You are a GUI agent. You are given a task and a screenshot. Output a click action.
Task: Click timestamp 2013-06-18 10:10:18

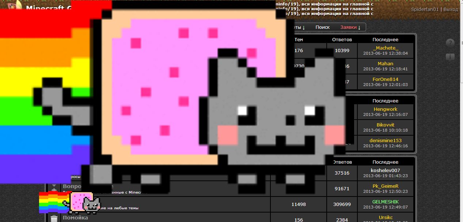[386, 130]
